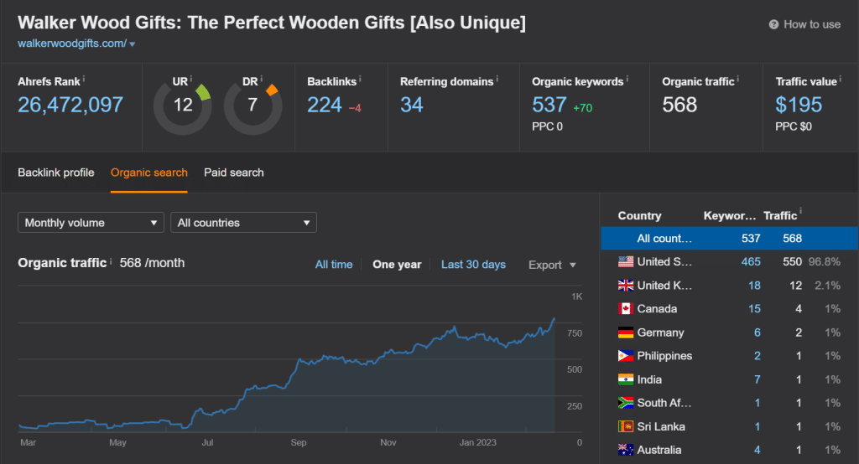Click the Philippines flag icon
859x464 pixels.
point(626,356)
